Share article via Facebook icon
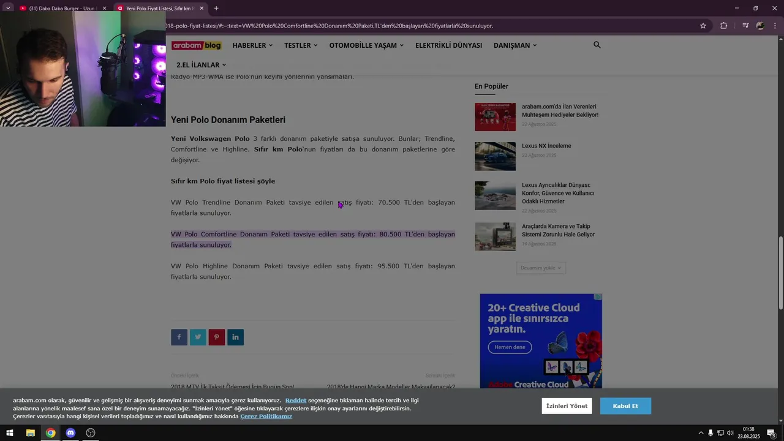The image size is (784, 441). 179,337
